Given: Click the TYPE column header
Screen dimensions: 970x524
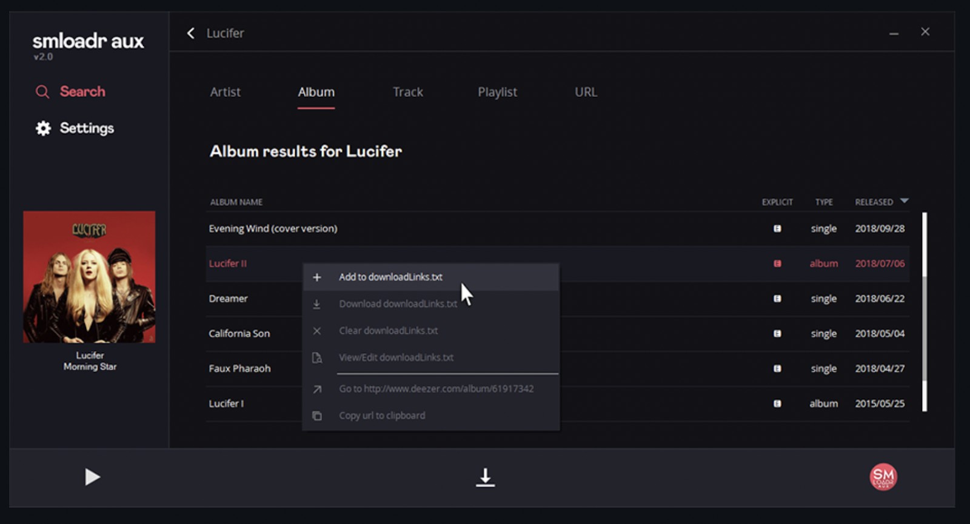Looking at the screenshot, I should (x=824, y=202).
